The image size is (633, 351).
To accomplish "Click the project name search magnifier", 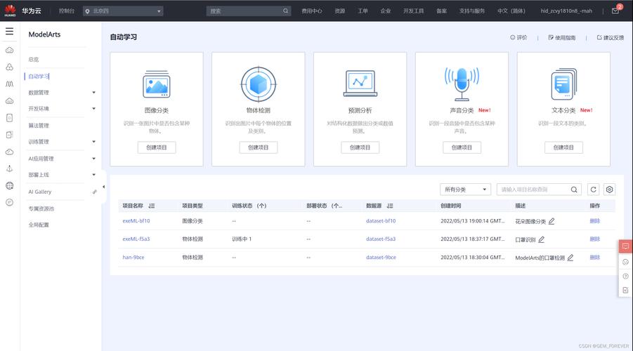I will (x=574, y=190).
